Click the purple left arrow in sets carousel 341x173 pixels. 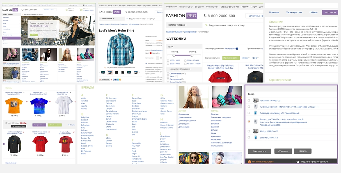[x=4, y=144]
